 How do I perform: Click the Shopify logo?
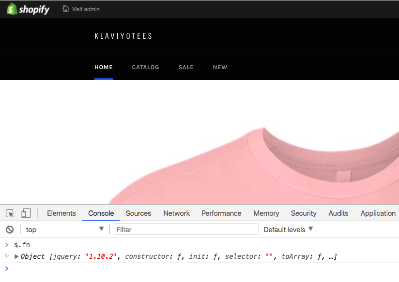(28, 9)
